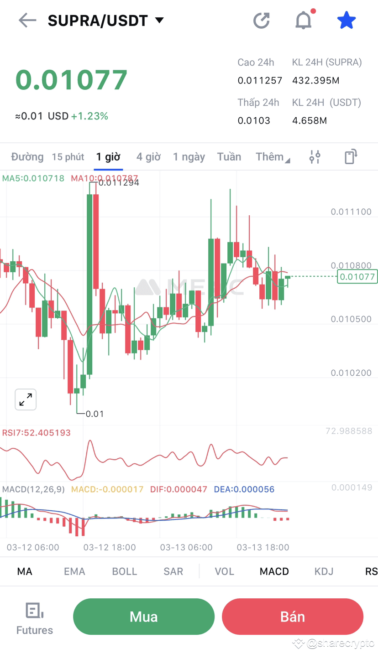Tap the rotate screen landscape icon
This screenshot has width=378, height=653.
click(350, 157)
